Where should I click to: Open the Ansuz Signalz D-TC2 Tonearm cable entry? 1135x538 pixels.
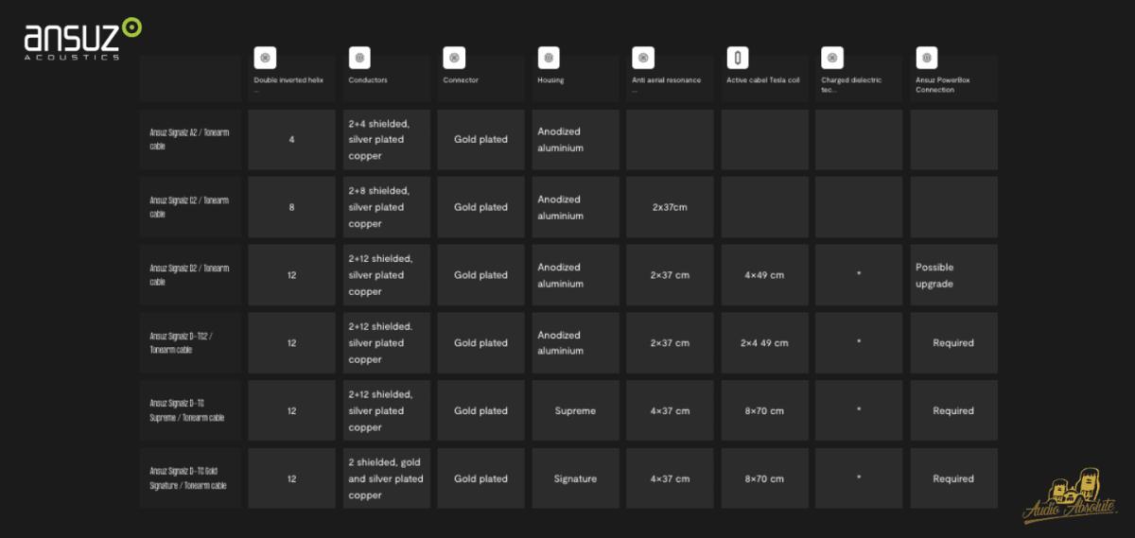click(x=190, y=343)
